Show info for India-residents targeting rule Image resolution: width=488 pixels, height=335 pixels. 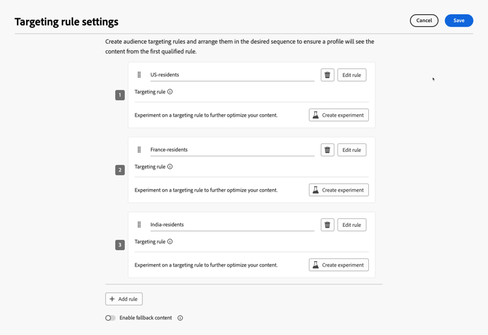(x=170, y=242)
